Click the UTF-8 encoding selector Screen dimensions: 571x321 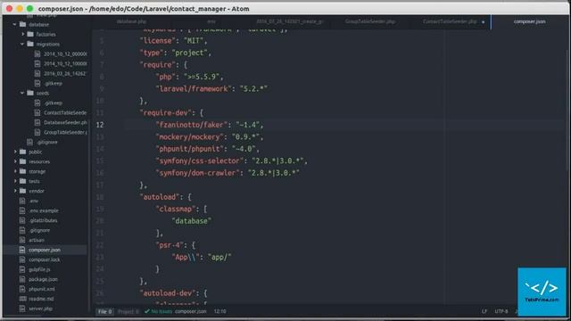[501, 311]
